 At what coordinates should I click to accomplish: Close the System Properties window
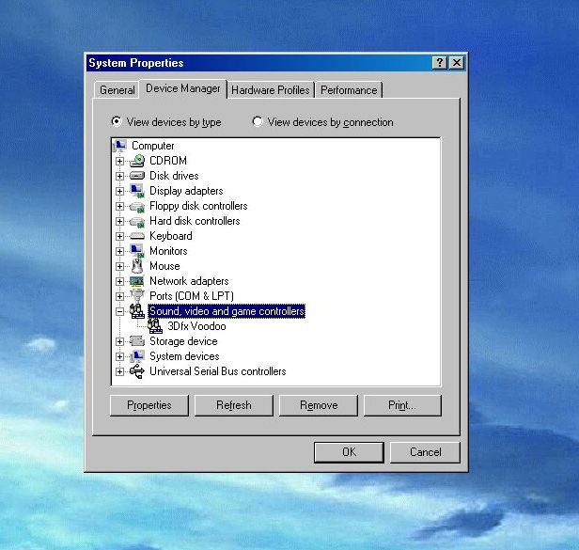click(457, 63)
